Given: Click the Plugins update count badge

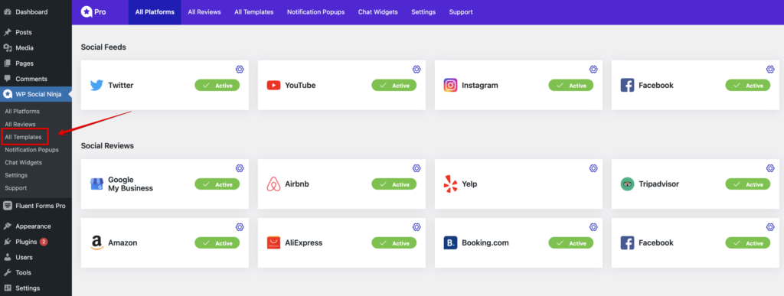Looking at the screenshot, I should (x=44, y=242).
